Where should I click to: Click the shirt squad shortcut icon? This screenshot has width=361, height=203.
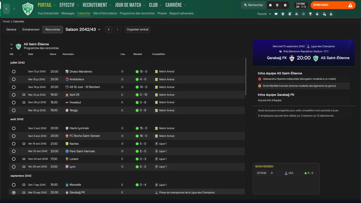(x=283, y=14)
